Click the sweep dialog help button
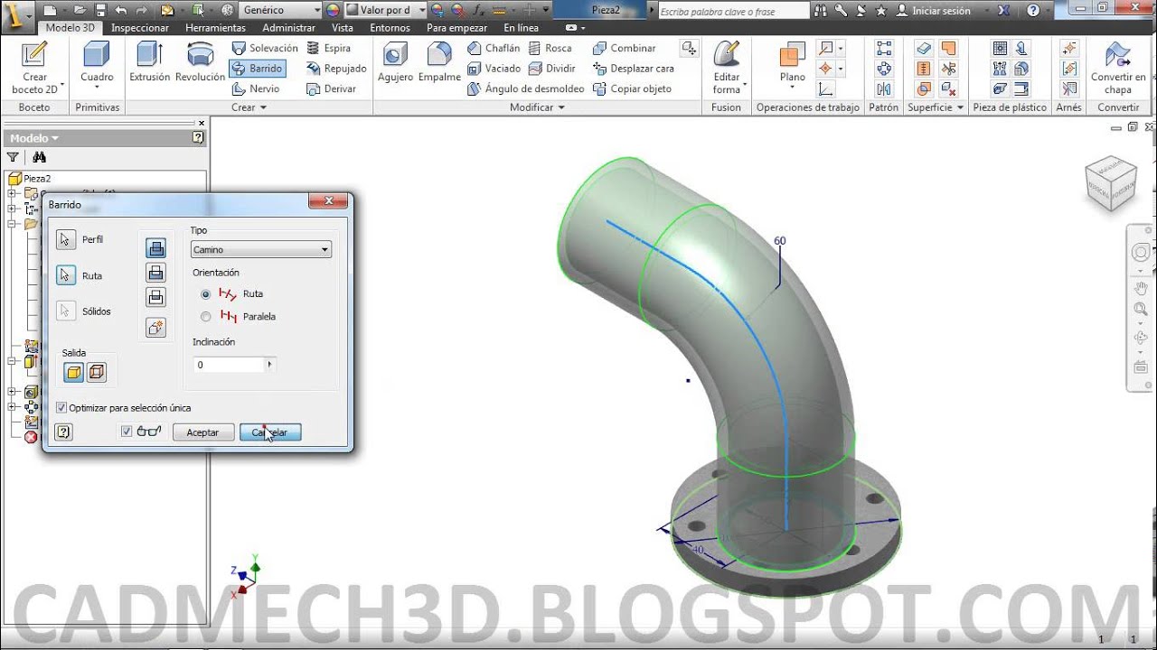Image resolution: width=1157 pixels, height=650 pixels. tap(63, 432)
